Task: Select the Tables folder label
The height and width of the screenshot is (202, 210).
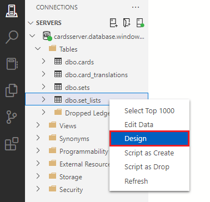Action: [68, 49]
